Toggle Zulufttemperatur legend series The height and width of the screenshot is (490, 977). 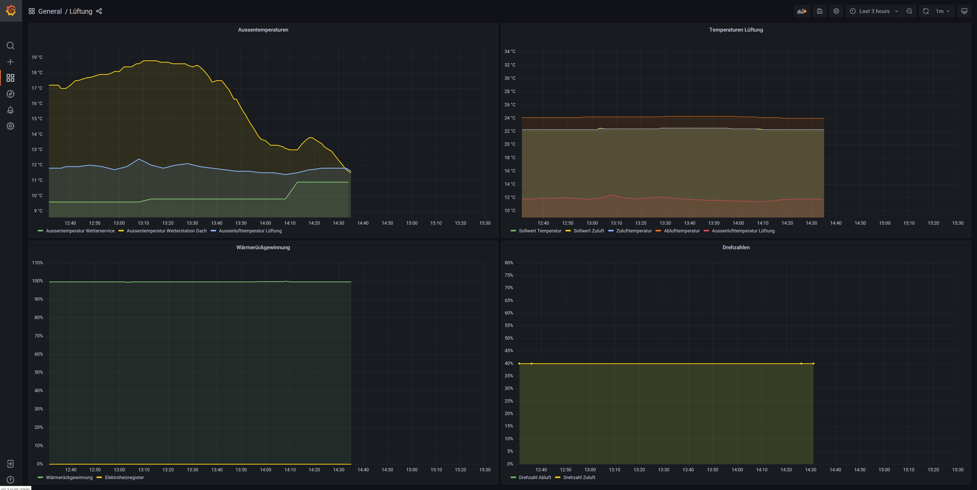tap(634, 231)
